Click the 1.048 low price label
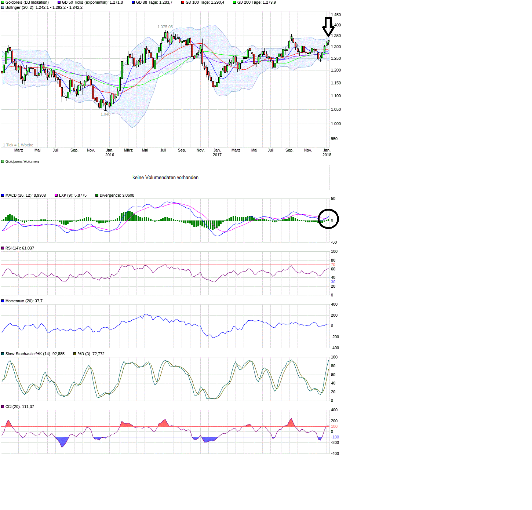The height and width of the screenshot is (510, 532). tap(105, 114)
